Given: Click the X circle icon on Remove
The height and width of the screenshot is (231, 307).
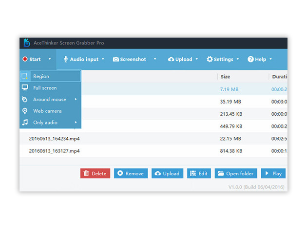Looking at the screenshot, I should point(120,173).
